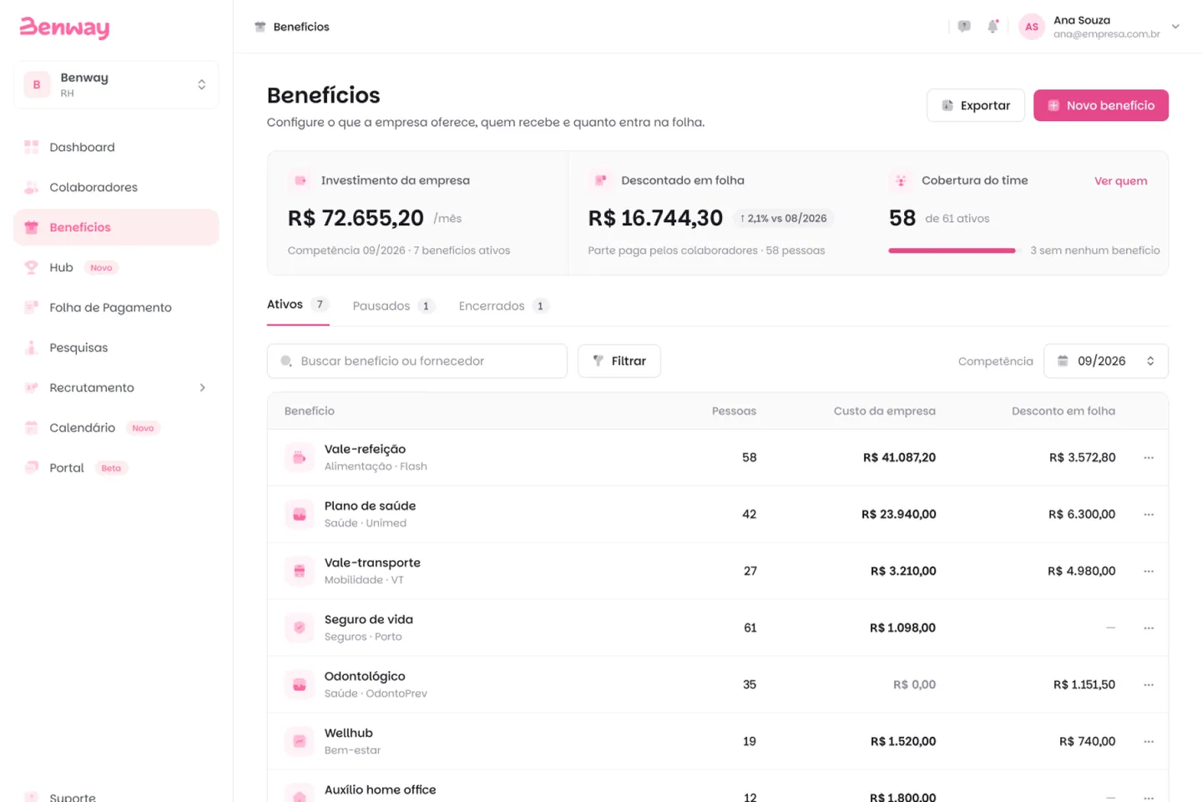Open the 09/2026 competência selector

point(1106,361)
